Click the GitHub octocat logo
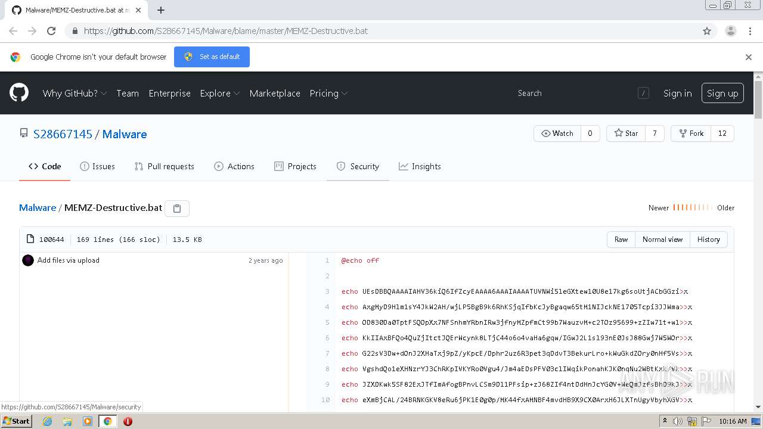763x429 pixels. coord(19,93)
